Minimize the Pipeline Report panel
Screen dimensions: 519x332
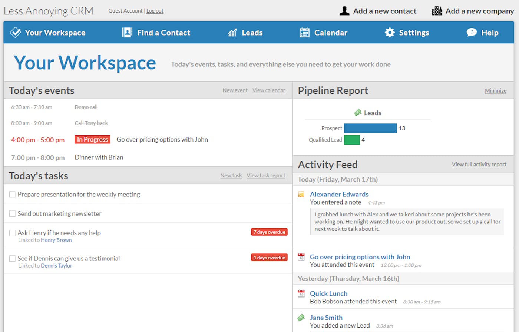pyautogui.click(x=495, y=91)
